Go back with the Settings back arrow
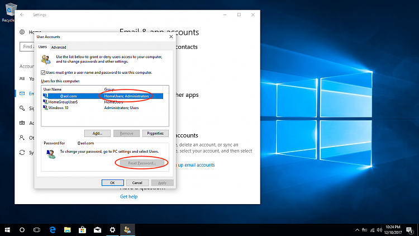This screenshot has width=419, height=236. tap(22, 15)
